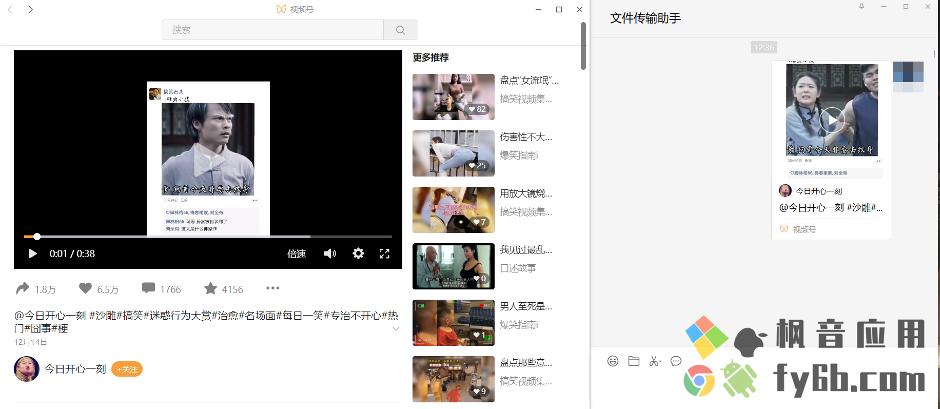Click the 0:01 / 0:38 time display
Screen dimensions: 940x409
[72, 254]
